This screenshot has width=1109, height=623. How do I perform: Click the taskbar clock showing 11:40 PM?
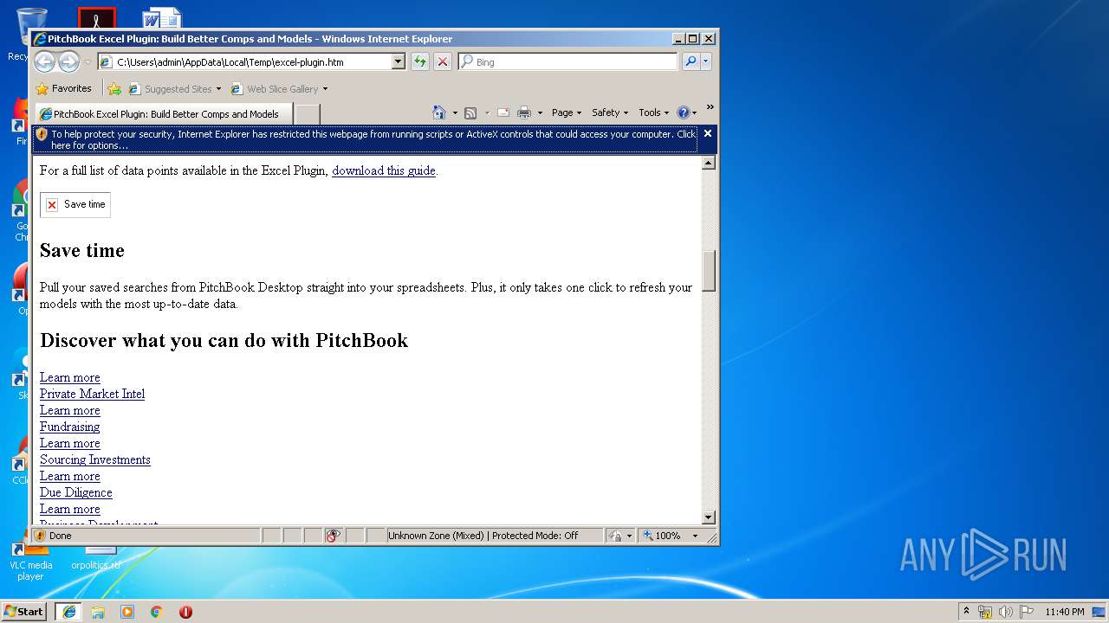[x=1065, y=612]
